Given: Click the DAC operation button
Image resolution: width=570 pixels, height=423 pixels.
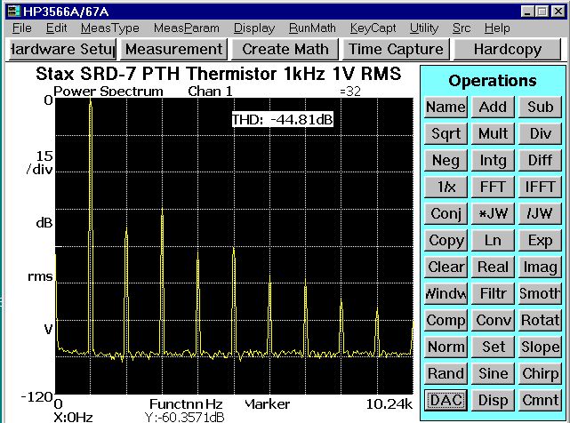Looking at the screenshot, I should 446,401.
